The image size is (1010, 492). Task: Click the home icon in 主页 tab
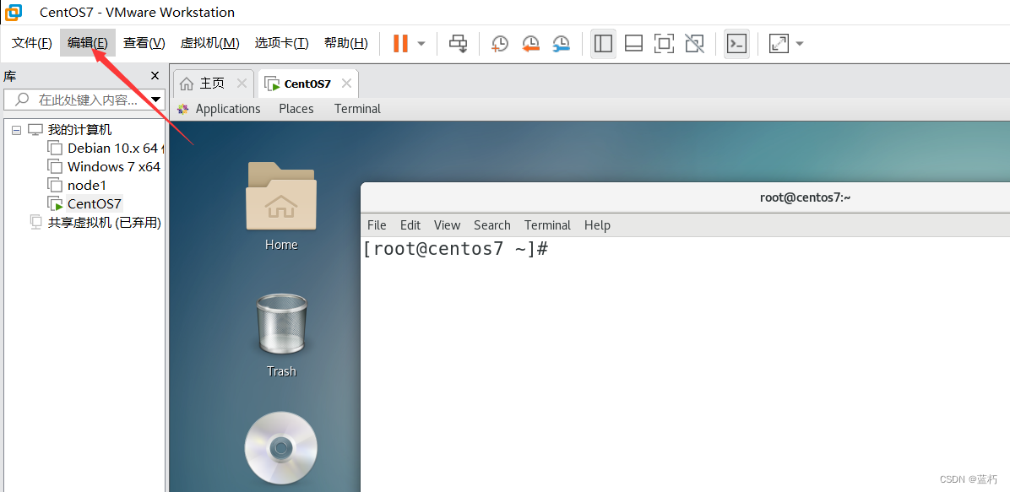point(186,84)
